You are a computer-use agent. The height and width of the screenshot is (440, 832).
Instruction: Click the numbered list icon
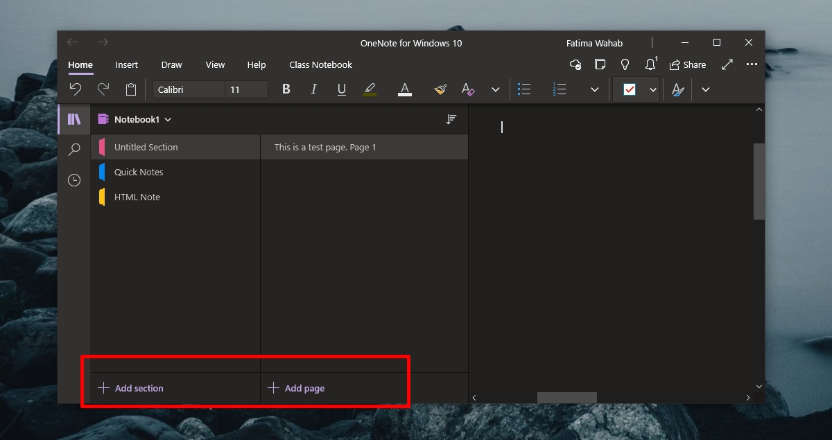(560, 89)
